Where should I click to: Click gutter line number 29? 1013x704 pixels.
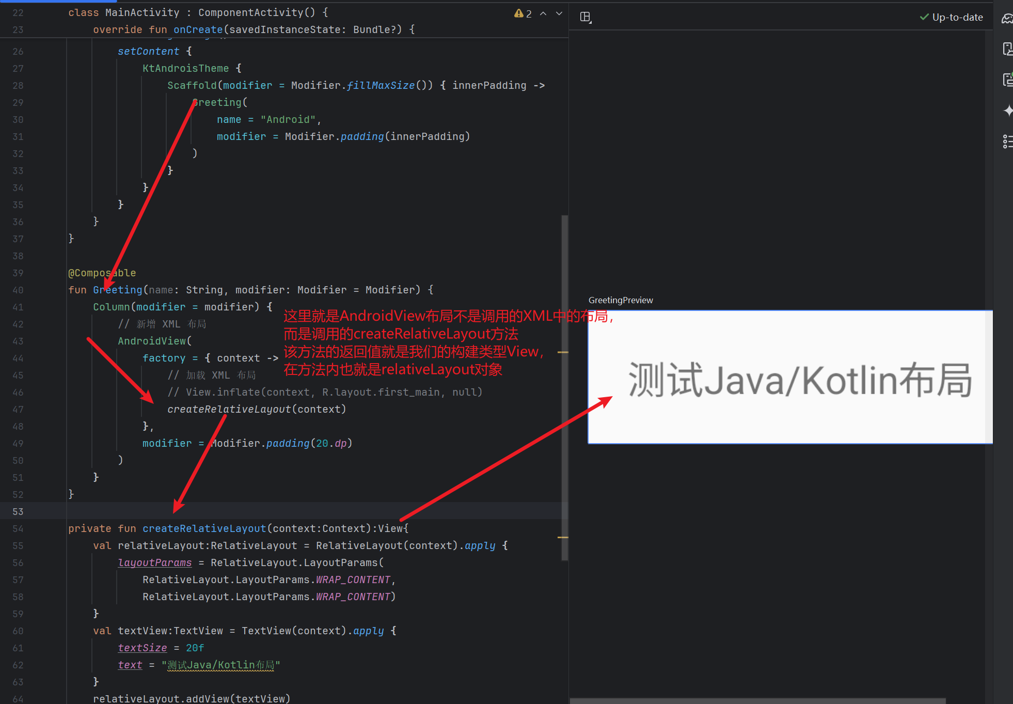(x=18, y=102)
